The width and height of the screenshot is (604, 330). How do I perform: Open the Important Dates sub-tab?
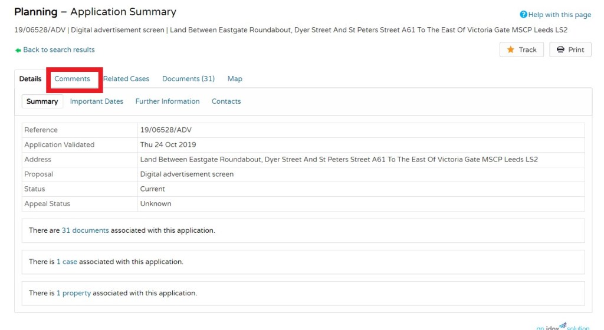coord(97,101)
